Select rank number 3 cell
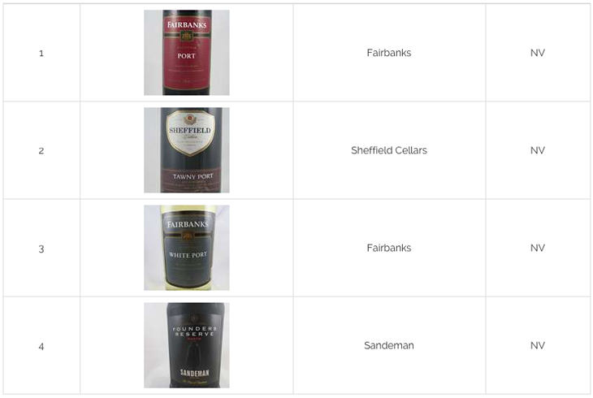Image resolution: width=593 pixels, height=398 pixels. click(41, 249)
